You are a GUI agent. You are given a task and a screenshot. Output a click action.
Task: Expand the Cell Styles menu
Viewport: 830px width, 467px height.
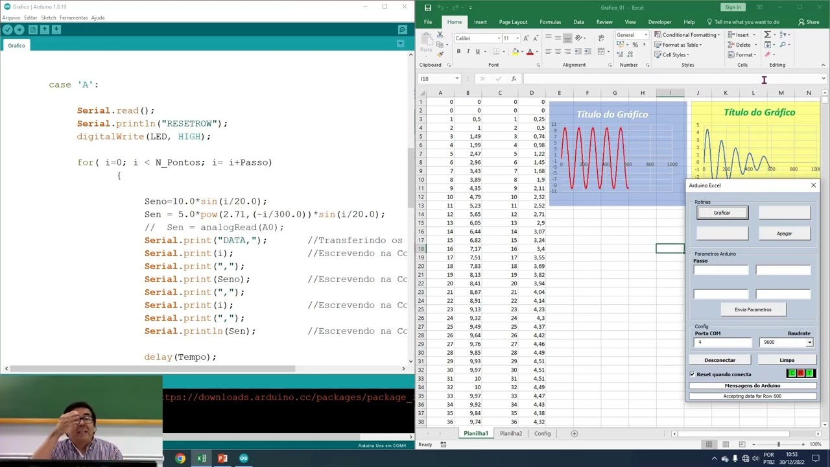[671, 54]
